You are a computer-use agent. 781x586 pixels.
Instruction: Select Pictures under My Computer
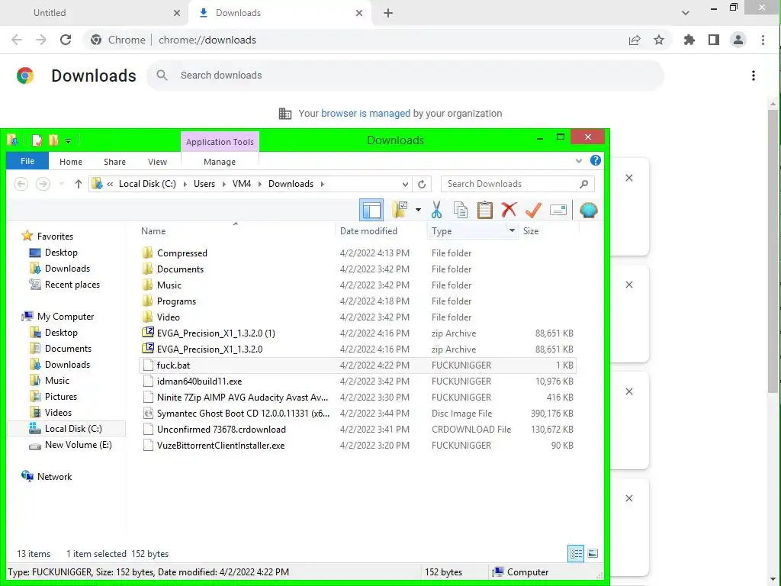click(x=61, y=397)
